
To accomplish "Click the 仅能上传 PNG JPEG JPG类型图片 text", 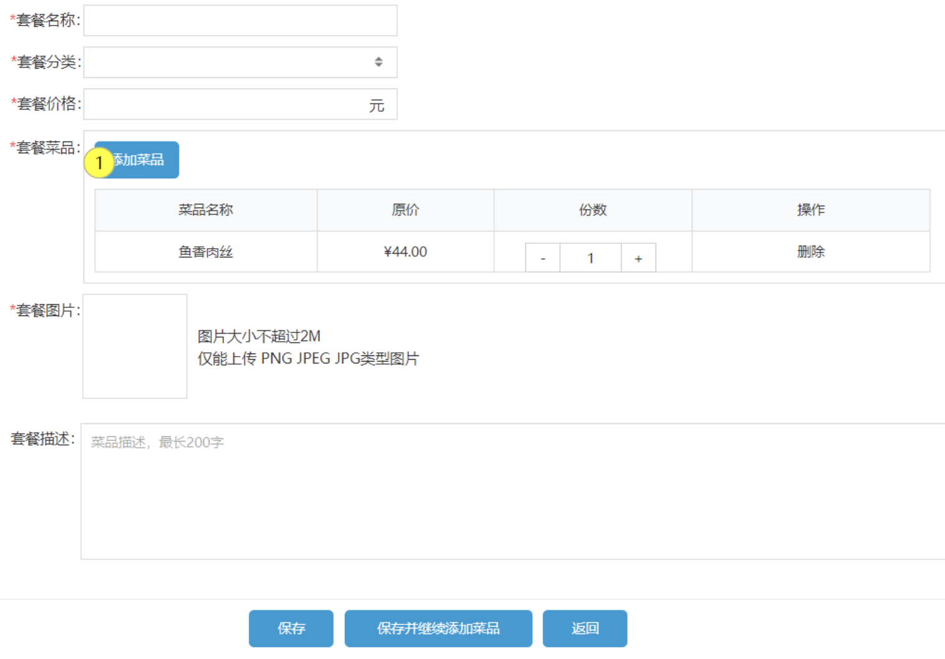I will tap(308, 359).
